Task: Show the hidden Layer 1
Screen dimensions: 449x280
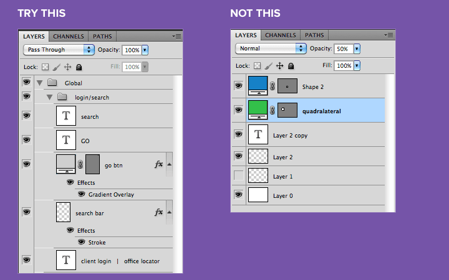Action: tap(238, 176)
